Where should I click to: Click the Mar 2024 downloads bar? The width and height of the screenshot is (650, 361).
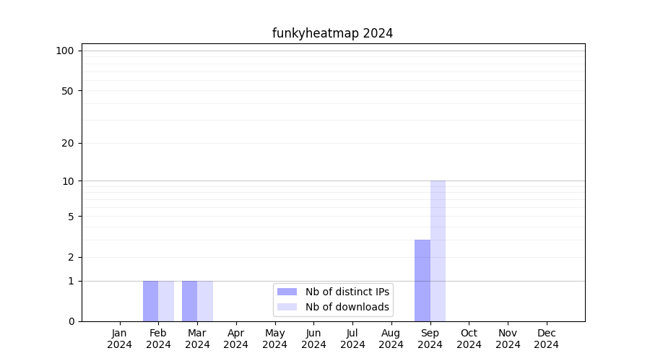click(x=205, y=301)
